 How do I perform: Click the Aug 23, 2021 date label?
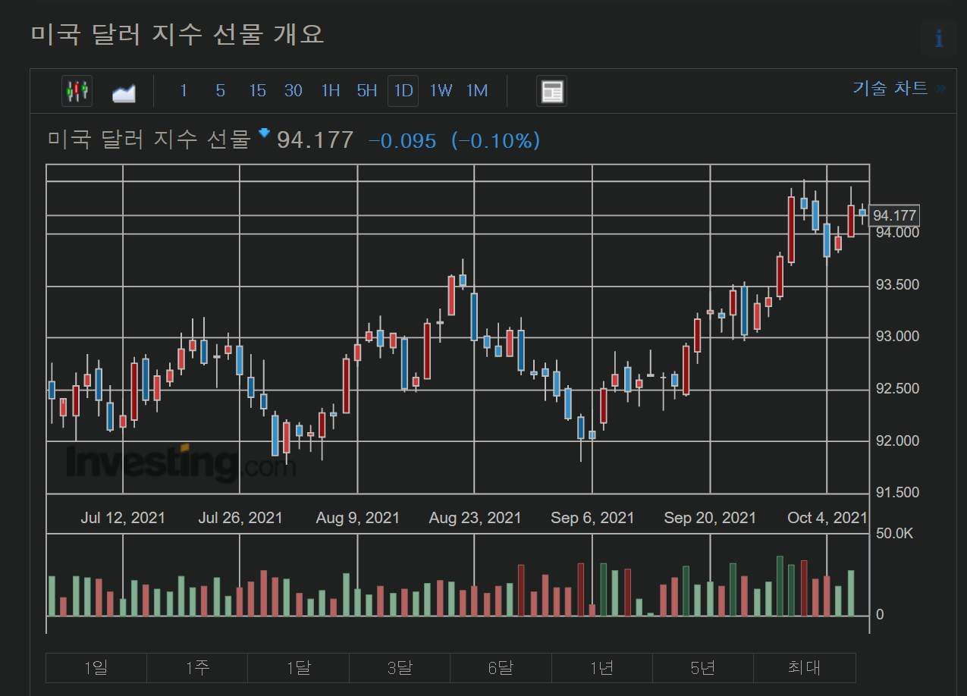coord(476,518)
